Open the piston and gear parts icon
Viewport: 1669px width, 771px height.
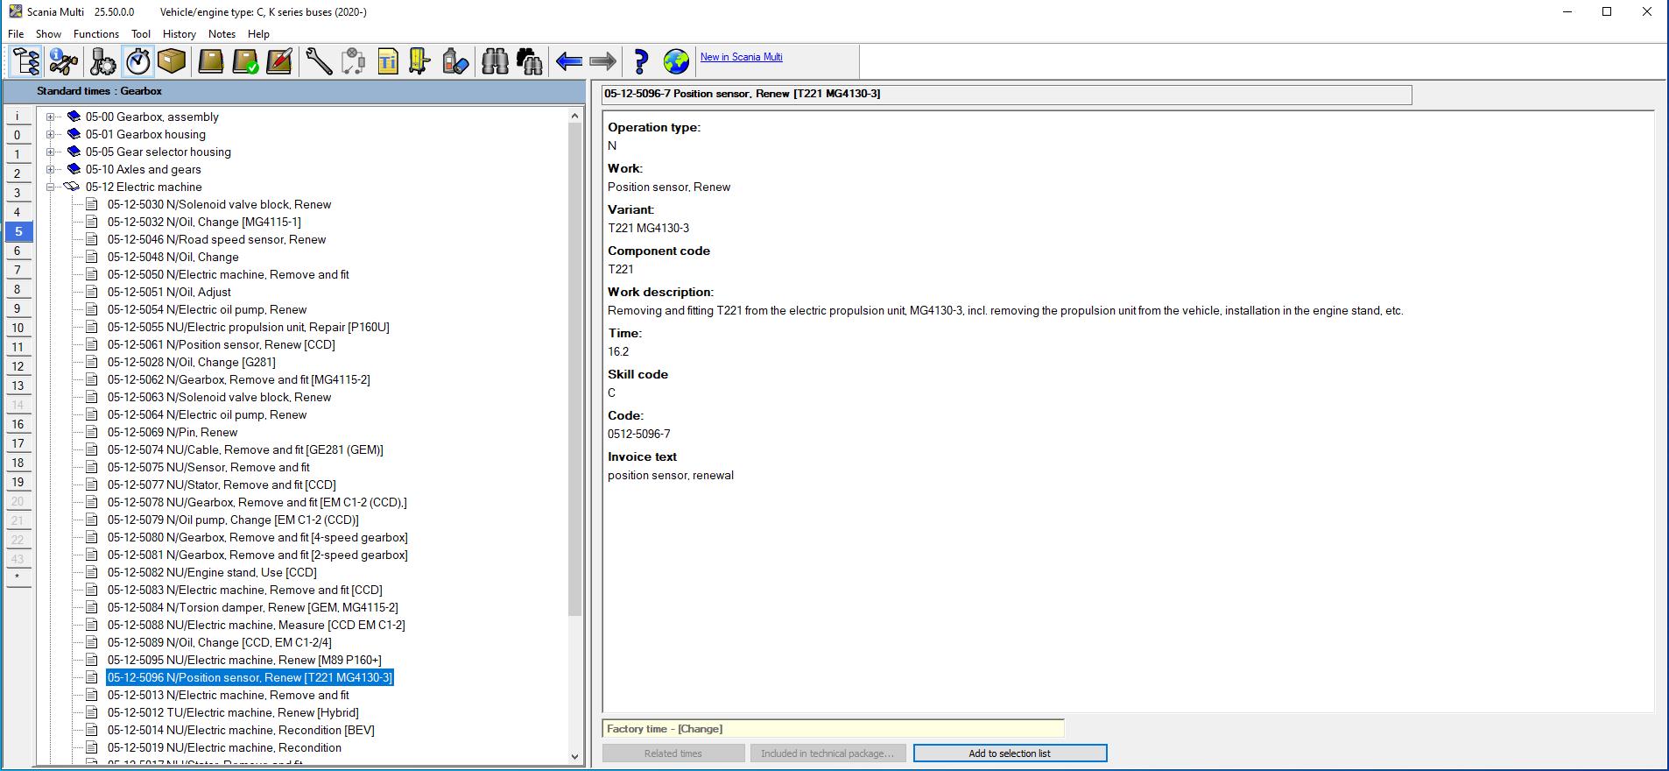(x=102, y=61)
